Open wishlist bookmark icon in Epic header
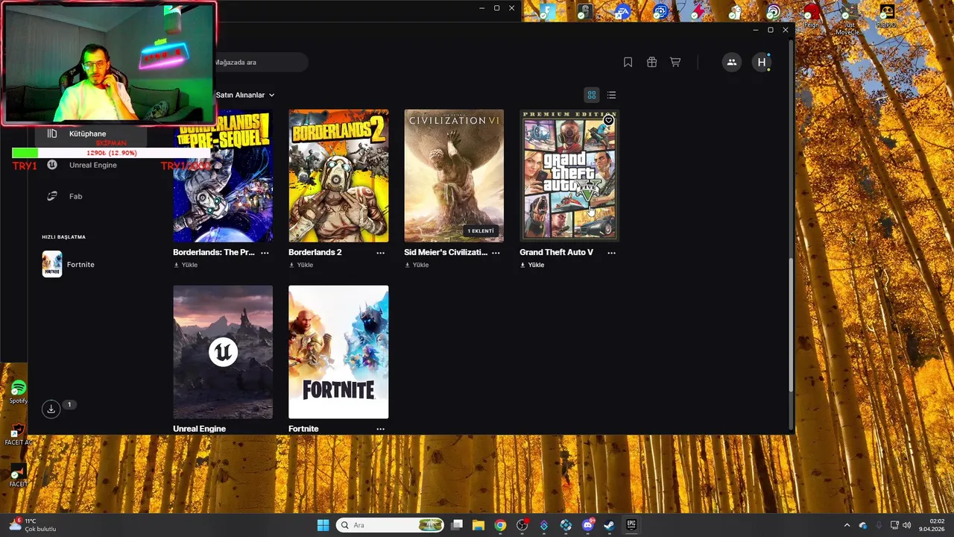954x537 pixels. point(628,63)
